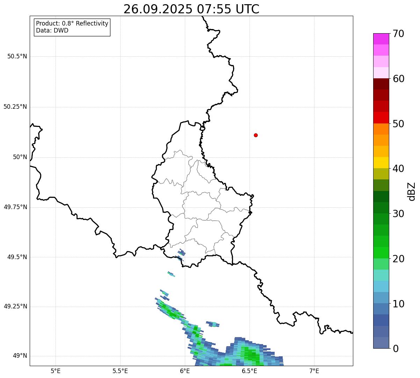Image resolution: width=420 pixels, height=378 pixels.
Task: Click the latitude label 50.25°N
Action: [x=15, y=107]
